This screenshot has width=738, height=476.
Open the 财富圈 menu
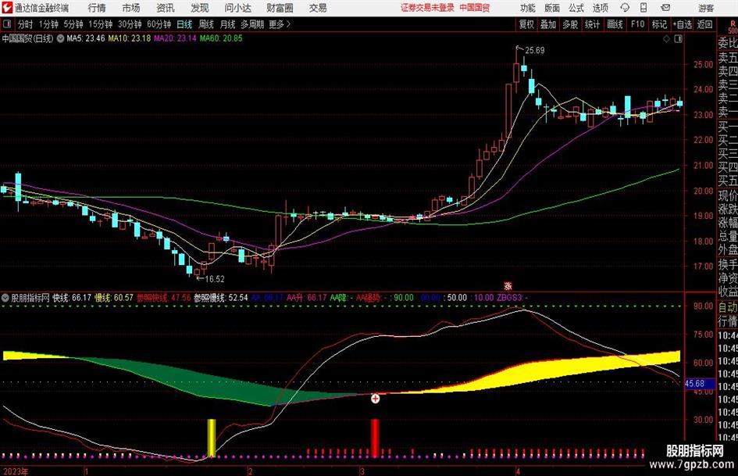[280, 8]
